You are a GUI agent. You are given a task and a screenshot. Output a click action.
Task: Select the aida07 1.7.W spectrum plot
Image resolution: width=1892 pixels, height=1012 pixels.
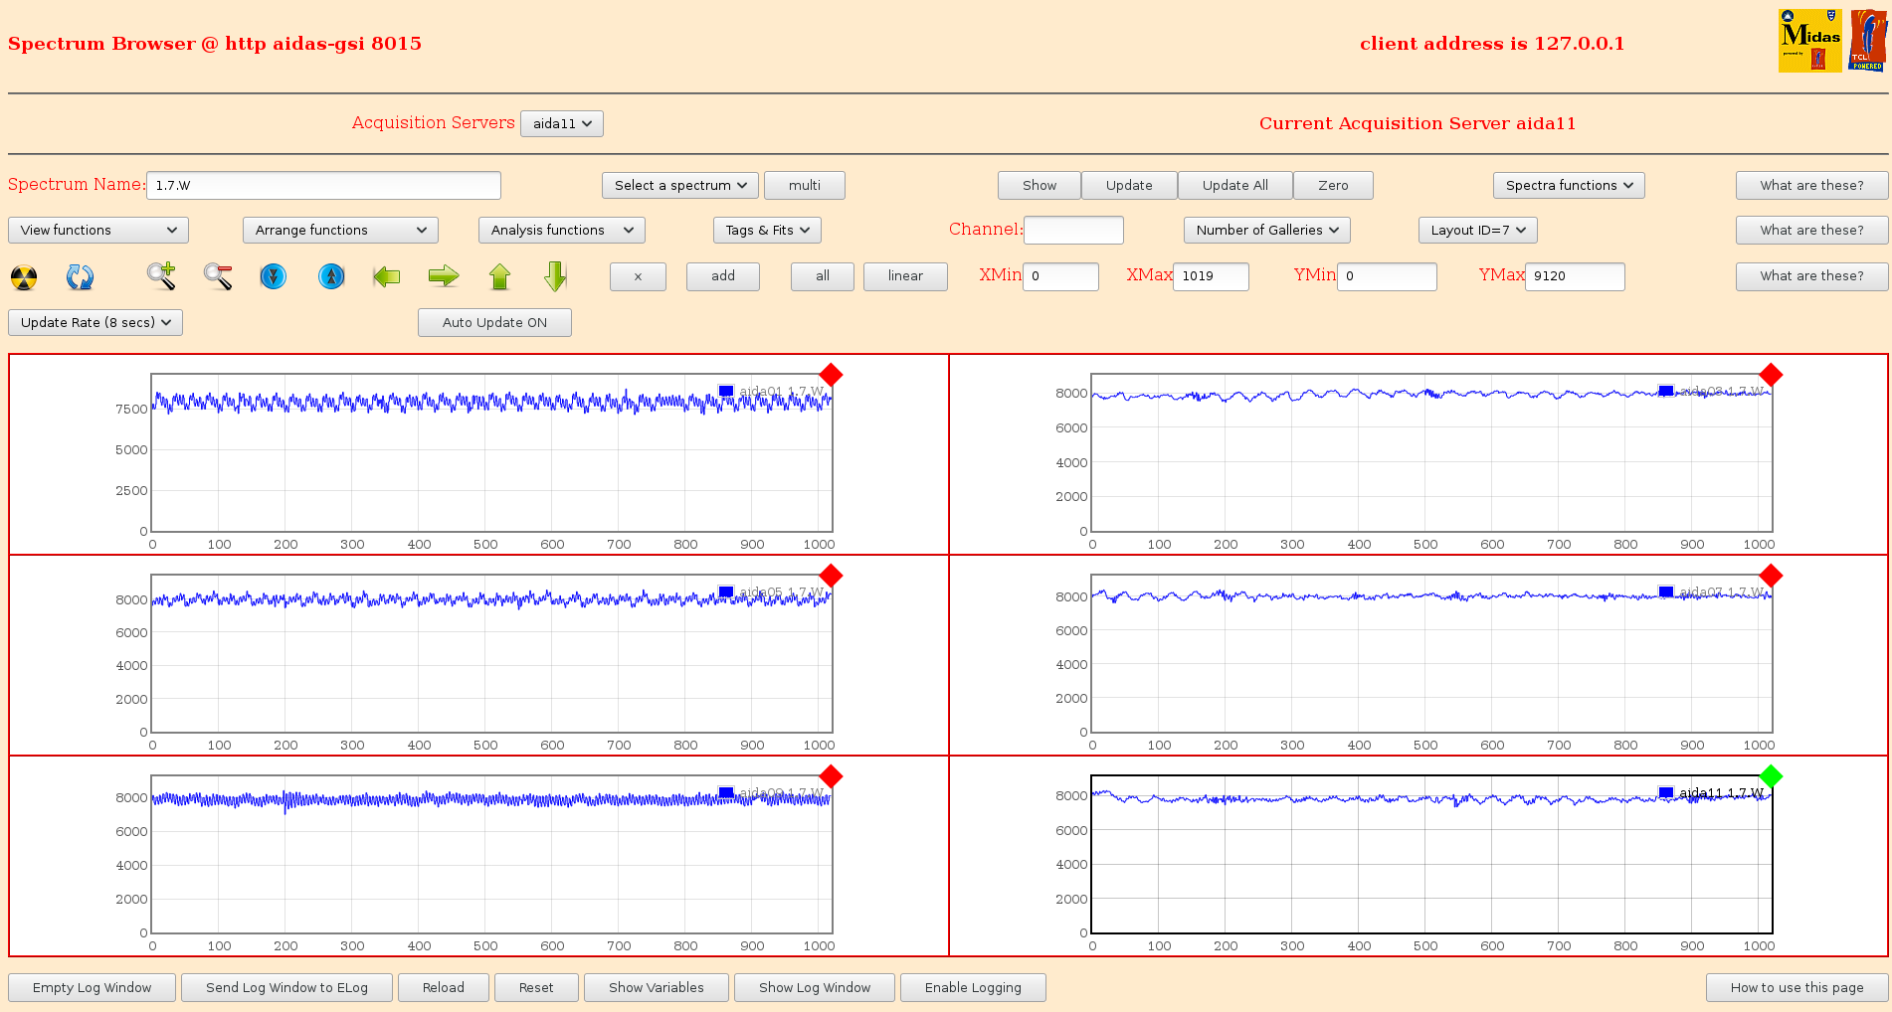click(1431, 653)
